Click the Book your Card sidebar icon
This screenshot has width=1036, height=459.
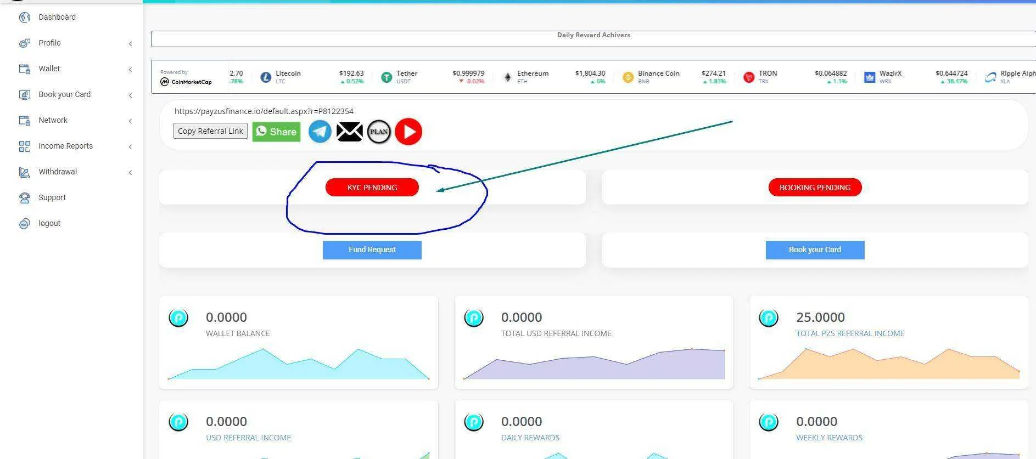(x=24, y=95)
